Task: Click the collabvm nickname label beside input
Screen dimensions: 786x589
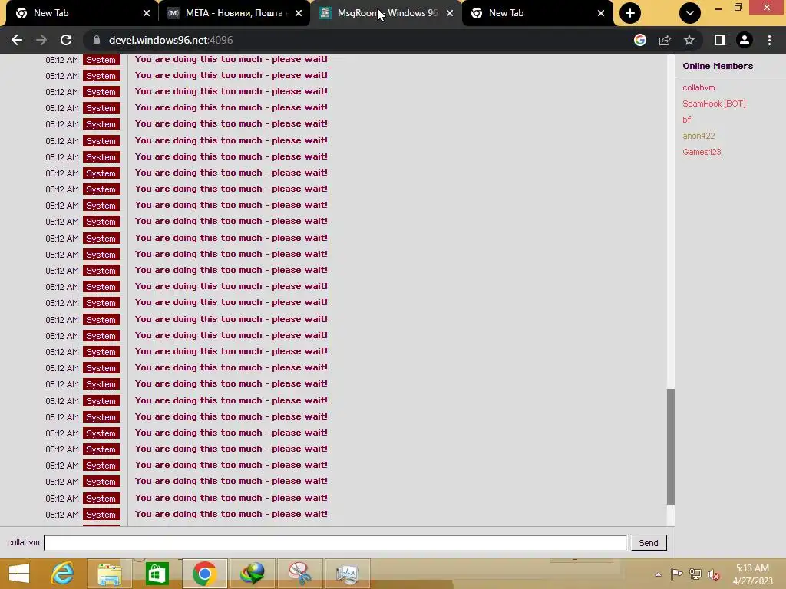Action: click(x=23, y=542)
